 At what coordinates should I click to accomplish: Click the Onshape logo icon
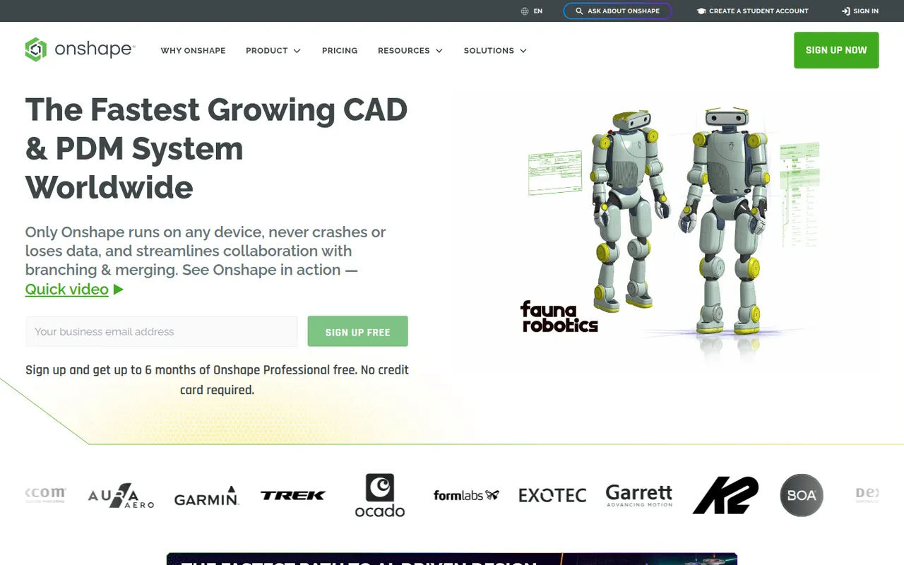tap(35, 49)
